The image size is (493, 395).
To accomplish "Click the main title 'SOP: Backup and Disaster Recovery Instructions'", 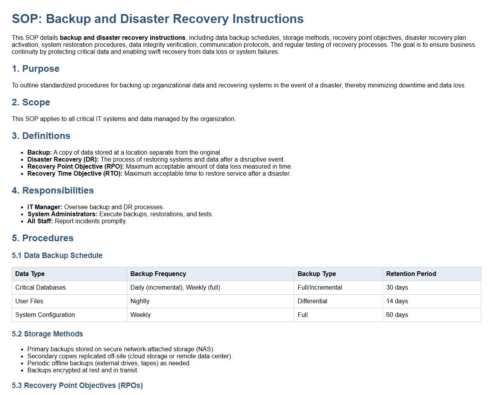I will (158, 19).
